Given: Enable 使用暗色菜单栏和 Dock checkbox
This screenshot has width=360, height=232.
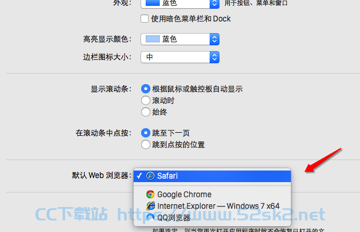Looking at the screenshot, I should click(x=145, y=19).
